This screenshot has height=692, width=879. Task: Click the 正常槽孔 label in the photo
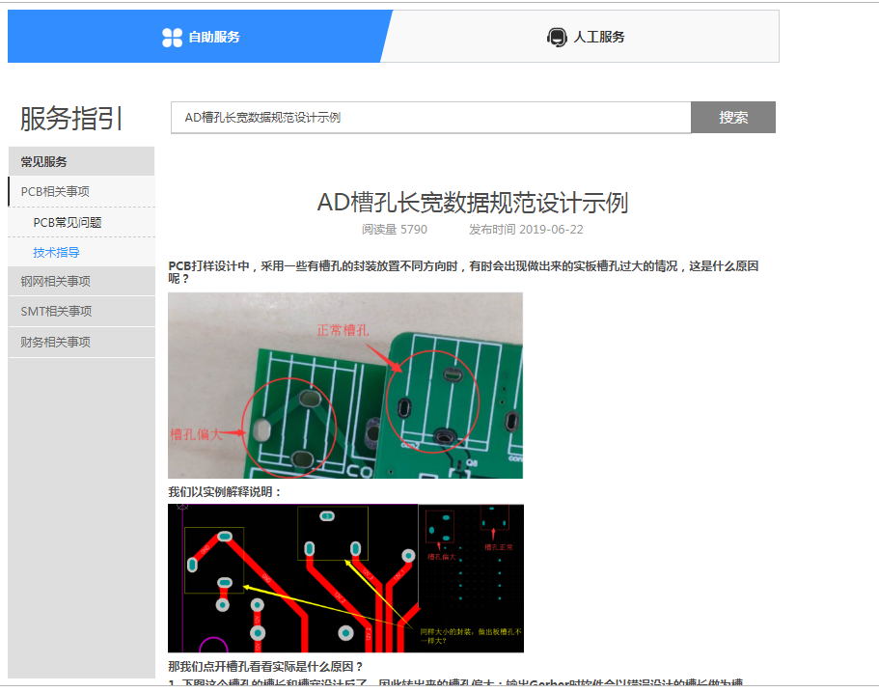click(343, 330)
